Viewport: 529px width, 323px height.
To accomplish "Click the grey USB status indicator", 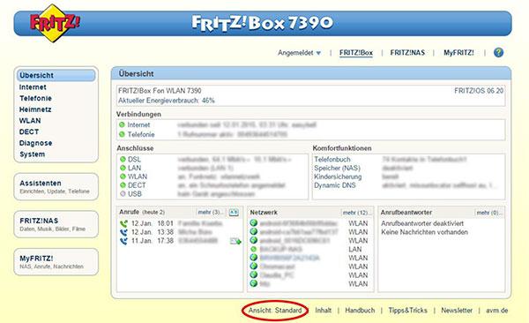I will [123, 194].
